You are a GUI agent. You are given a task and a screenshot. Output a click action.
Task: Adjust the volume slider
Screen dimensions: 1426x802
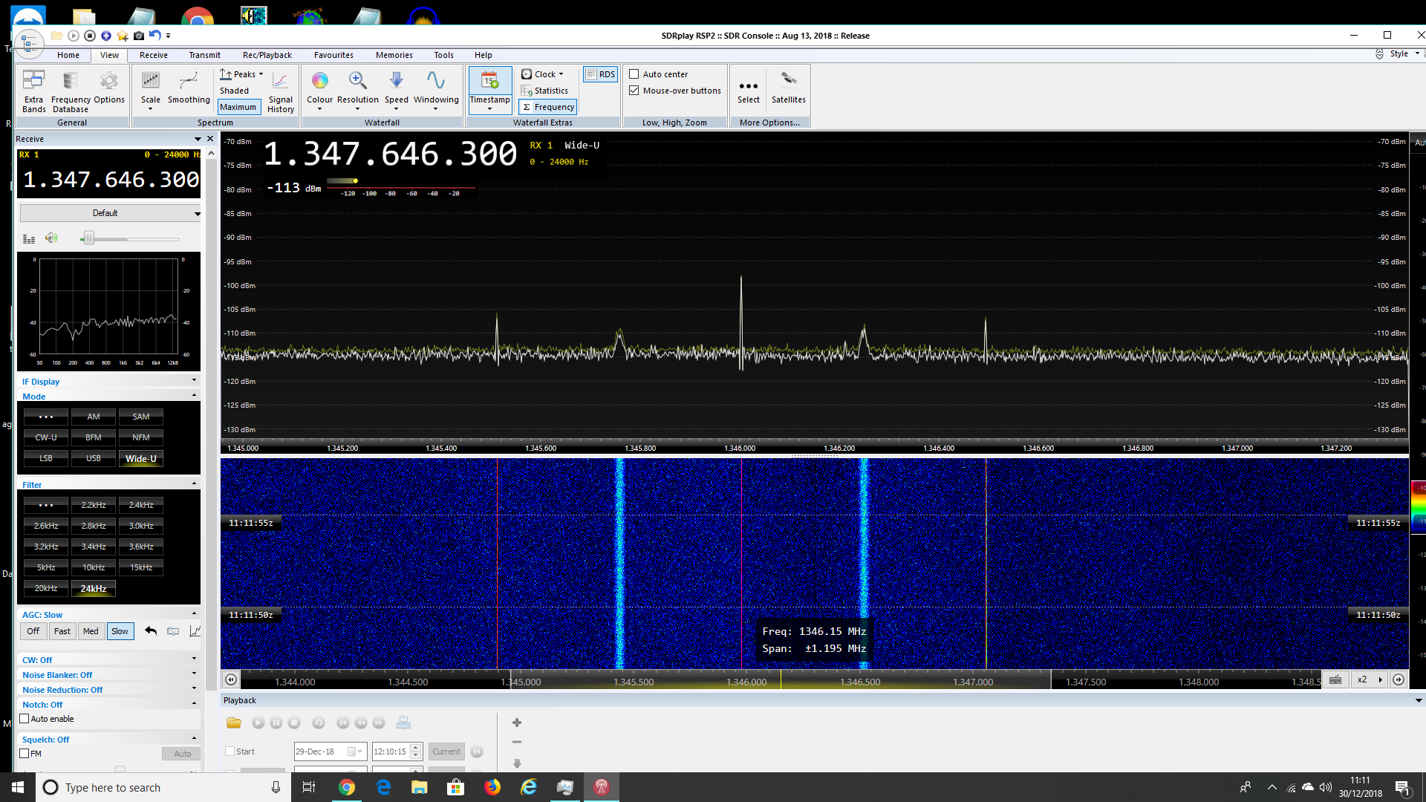89,238
